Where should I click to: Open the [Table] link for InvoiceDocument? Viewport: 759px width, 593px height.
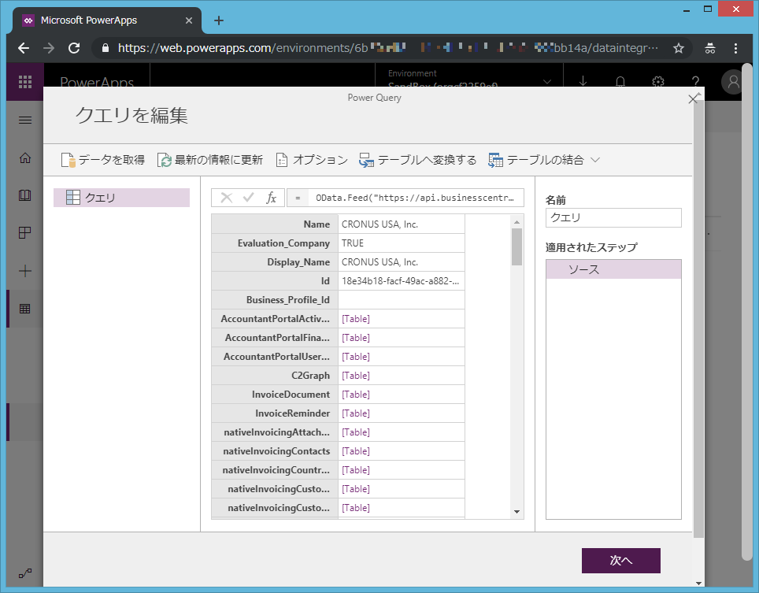click(x=356, y=395)
